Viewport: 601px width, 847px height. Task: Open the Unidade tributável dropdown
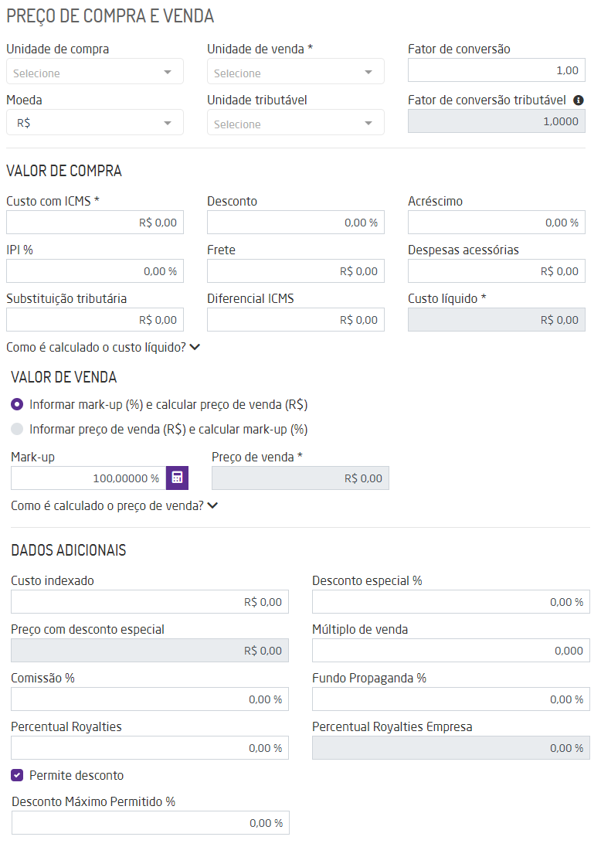(x=296, y=123)
